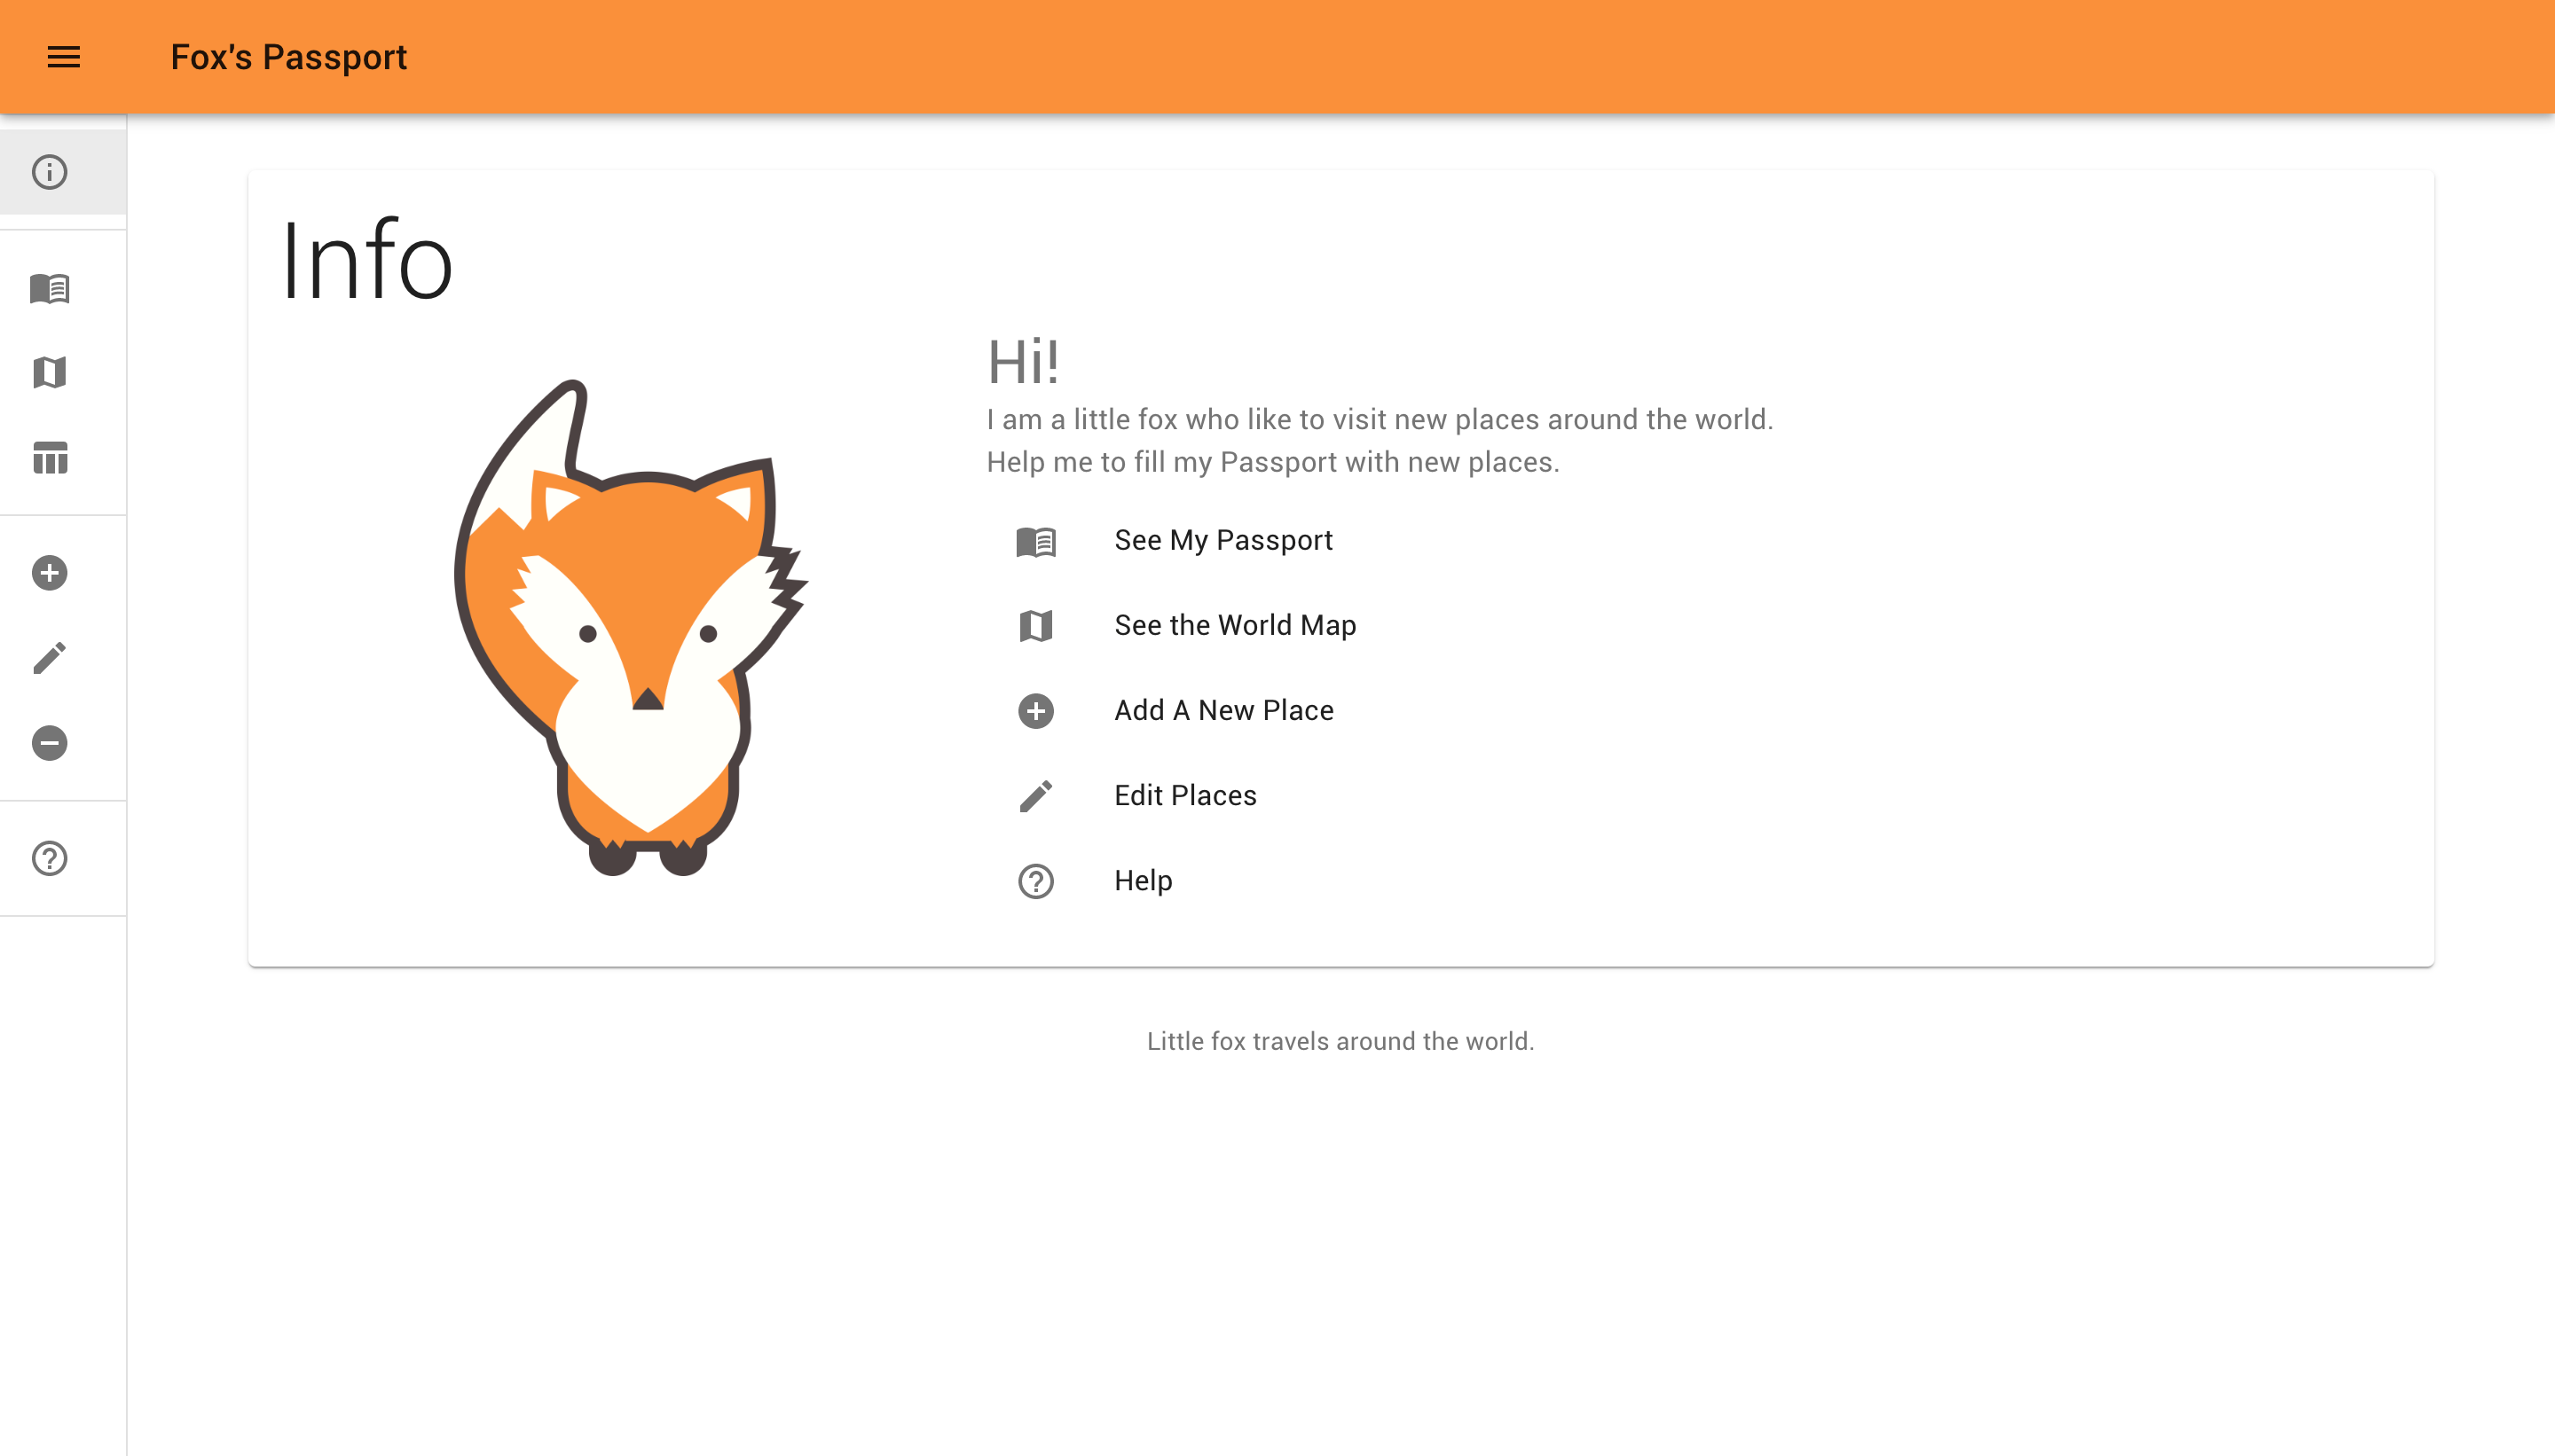Screen dimensions: 2555x1456
Task: Select the world map icon in the sidebar
Action: [48, 372]
